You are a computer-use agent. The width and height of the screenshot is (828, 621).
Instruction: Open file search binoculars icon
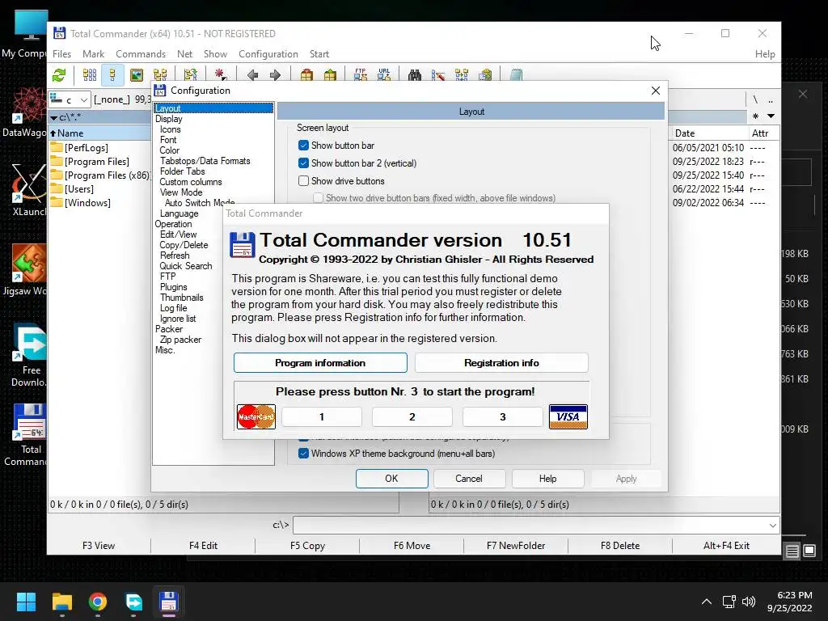pos(415,75)
